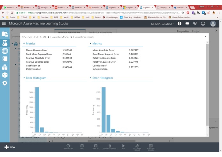Open the Datasets sidebar icon
The image size is (222, 157).
coord(5,67)
